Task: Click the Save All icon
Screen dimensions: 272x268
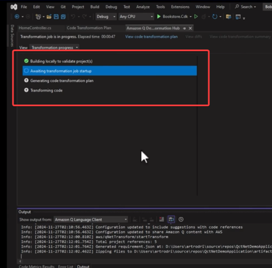Action: tap(63, 17)
